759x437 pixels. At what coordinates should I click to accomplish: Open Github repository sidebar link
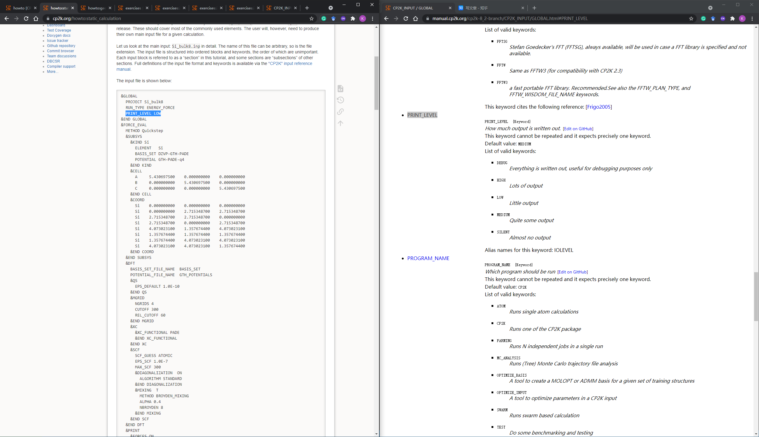pos(61,46)
